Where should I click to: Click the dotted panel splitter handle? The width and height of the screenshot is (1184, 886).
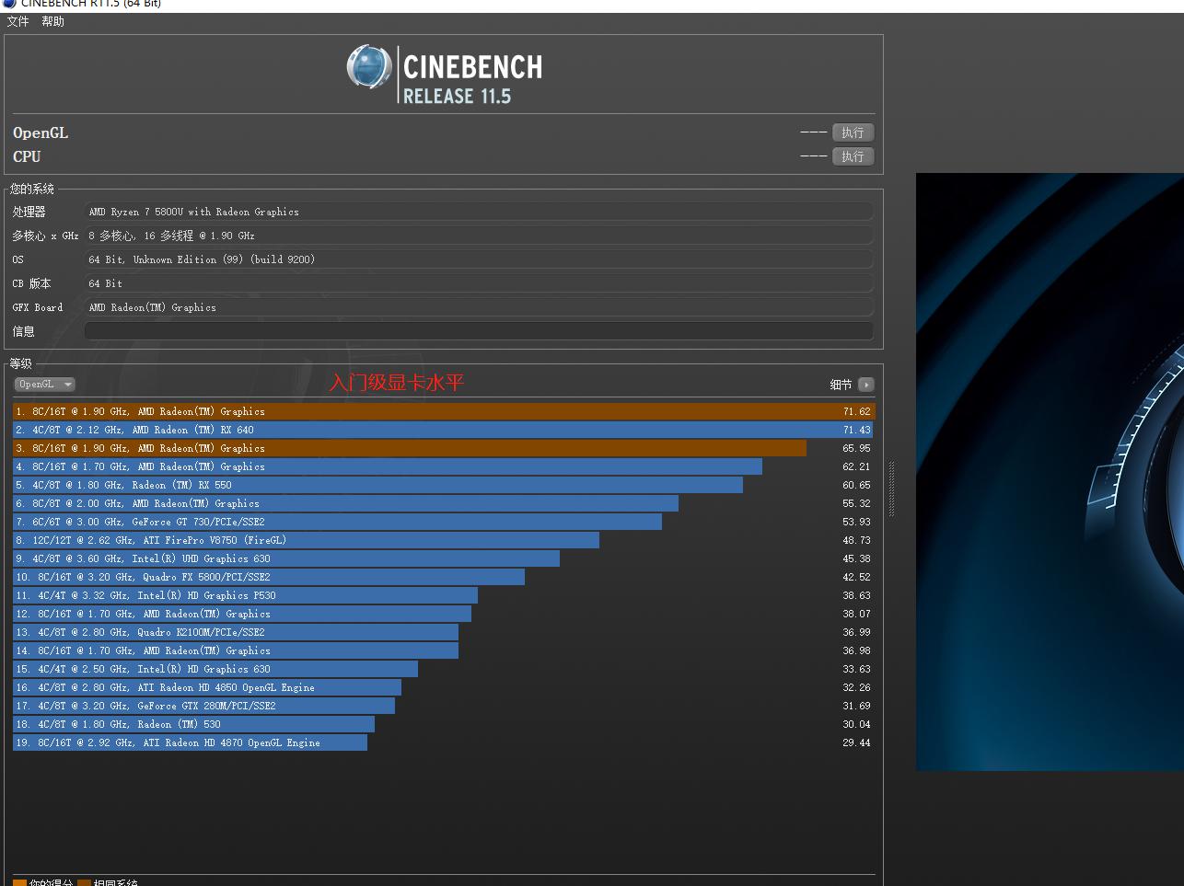pyautogui.click(x=891, y=489)
